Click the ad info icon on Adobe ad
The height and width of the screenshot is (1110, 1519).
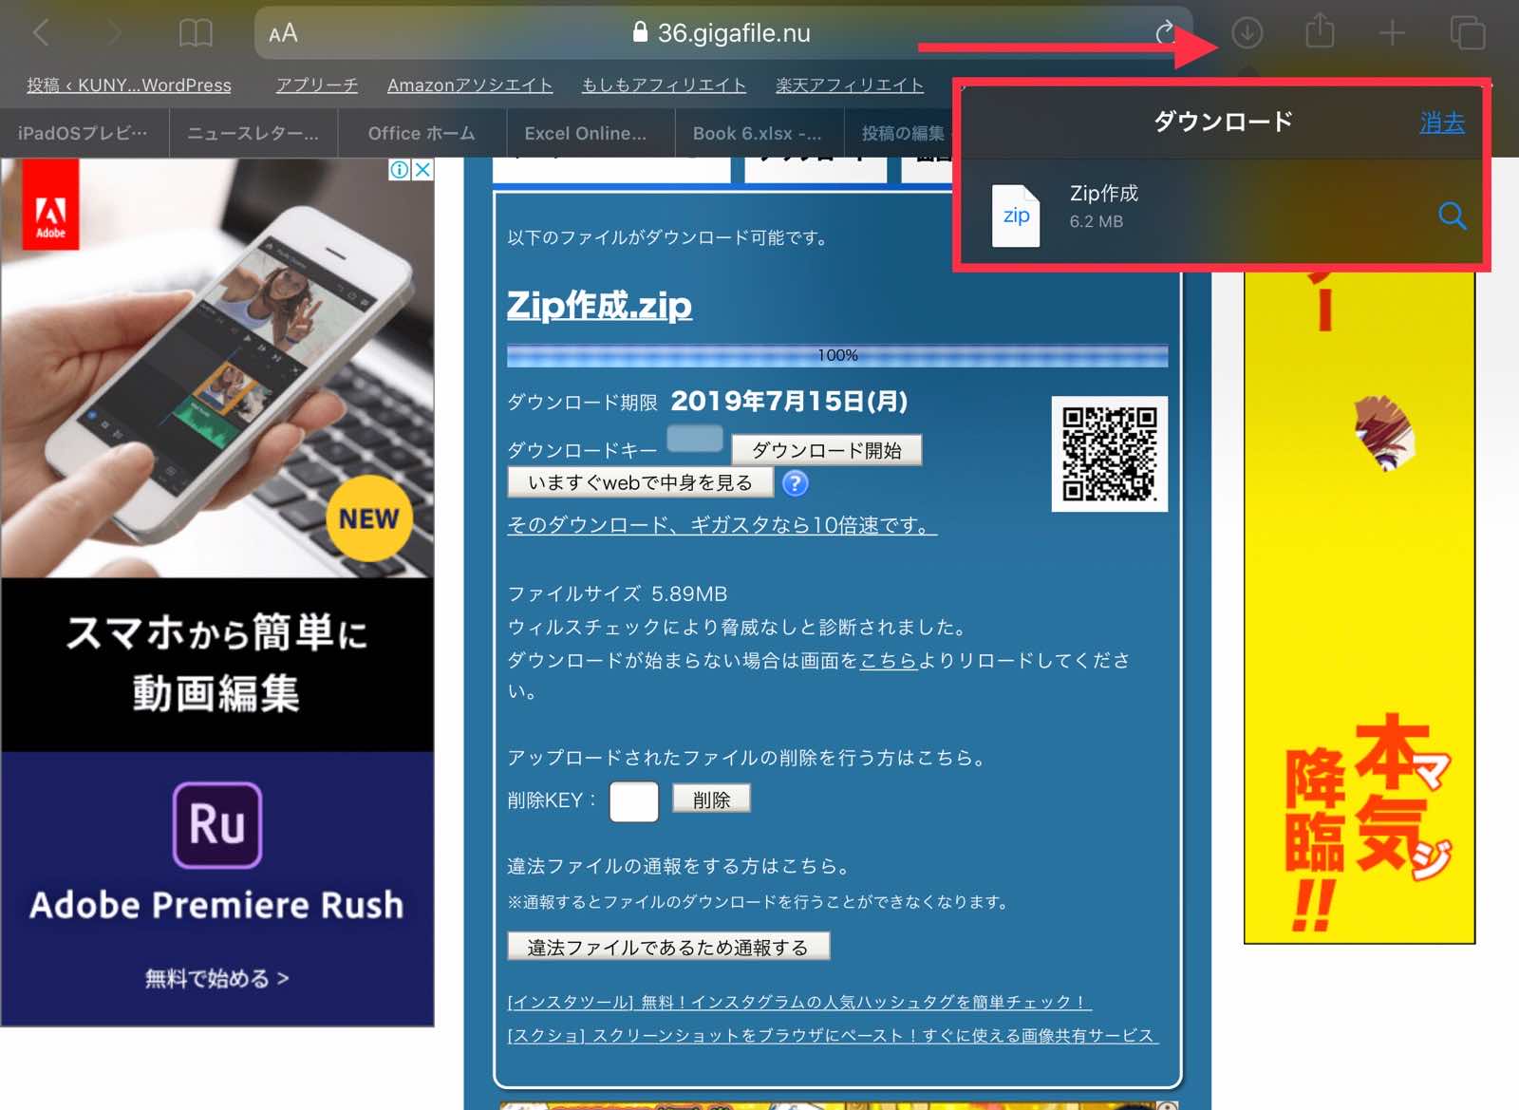400,169
